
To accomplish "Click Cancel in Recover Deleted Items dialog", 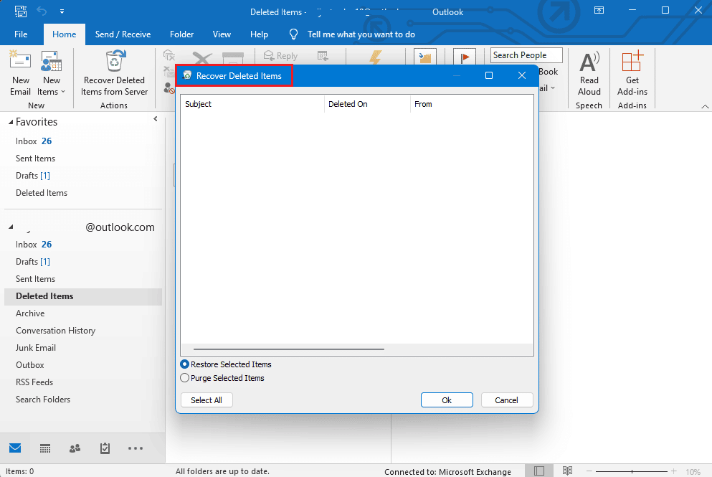I will [507, 400].
